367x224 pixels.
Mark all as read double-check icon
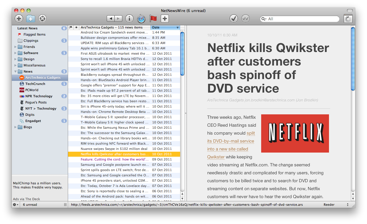pos(246,19)
